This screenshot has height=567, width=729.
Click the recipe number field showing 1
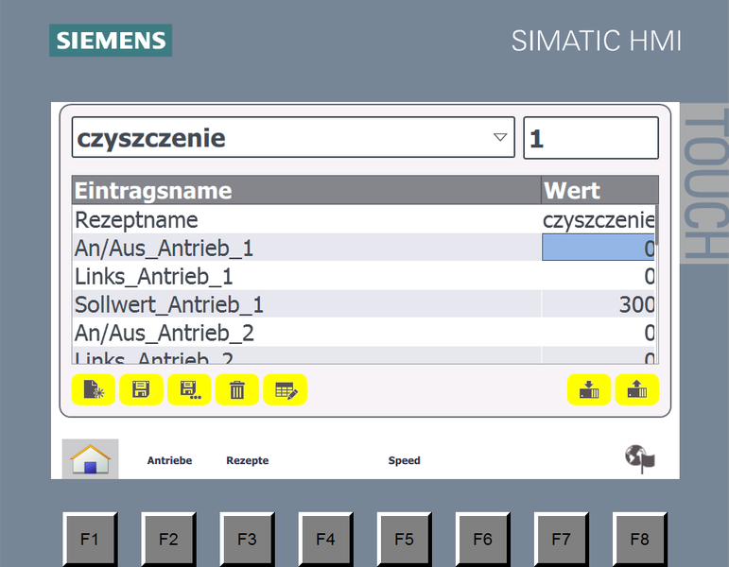[591, 138]
